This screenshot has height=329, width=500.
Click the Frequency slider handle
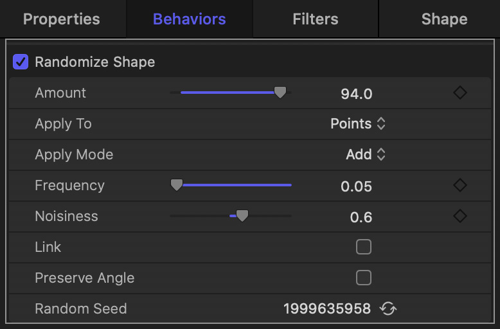point(177,185)
